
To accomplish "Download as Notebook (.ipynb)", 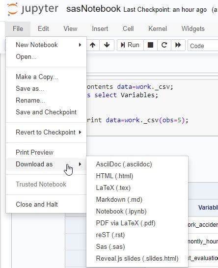I will (x=137, y=212).
